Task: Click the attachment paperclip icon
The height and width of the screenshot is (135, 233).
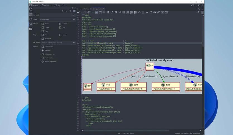Action: [x=89, y=12]
